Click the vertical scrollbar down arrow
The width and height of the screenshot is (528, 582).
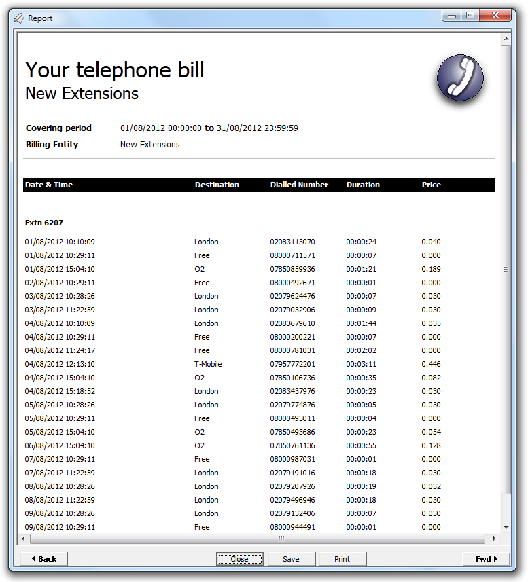[506, 528]
